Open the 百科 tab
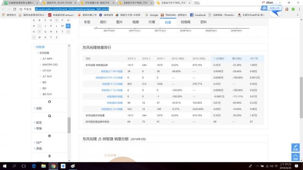Screen dimensions: 303x170 point(203,22)
